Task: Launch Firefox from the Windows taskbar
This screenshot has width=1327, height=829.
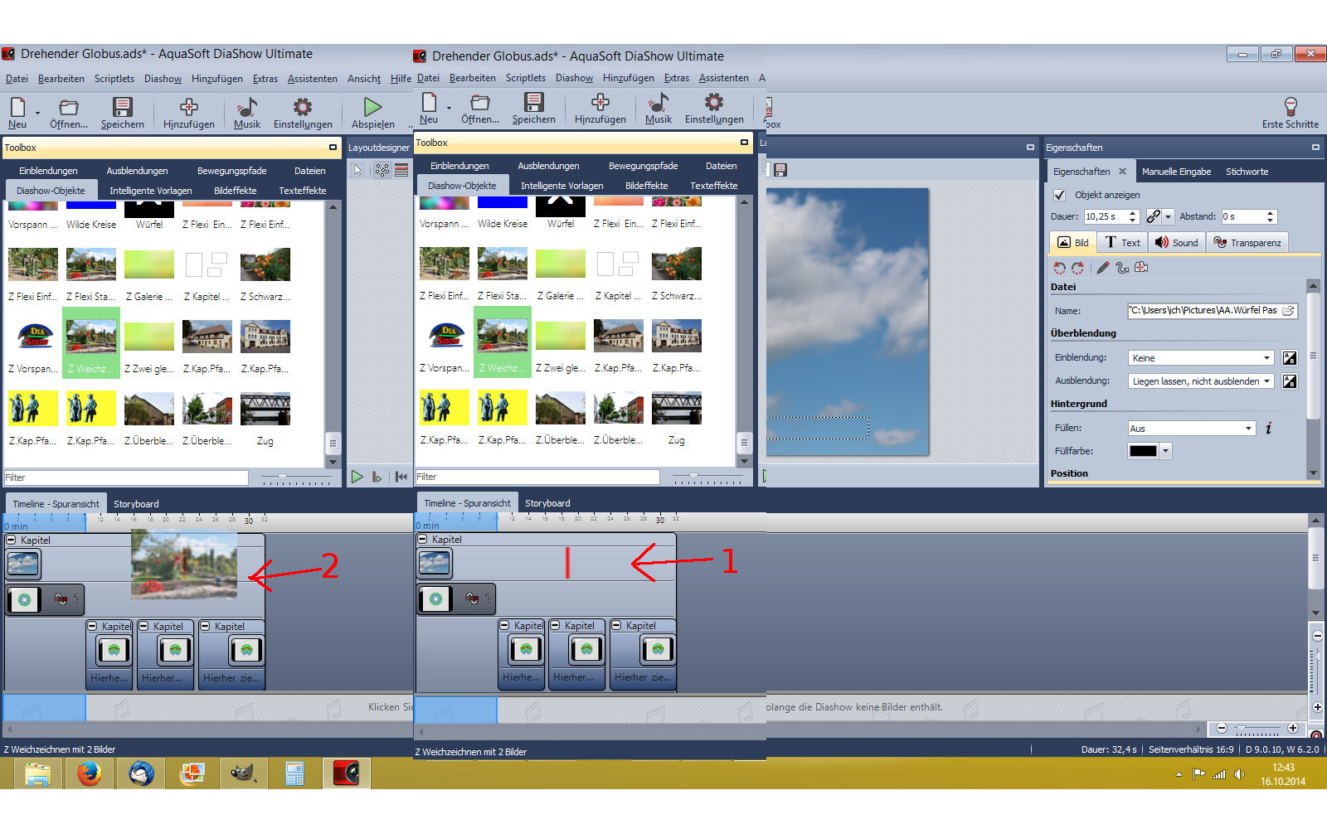Action: 89,773
